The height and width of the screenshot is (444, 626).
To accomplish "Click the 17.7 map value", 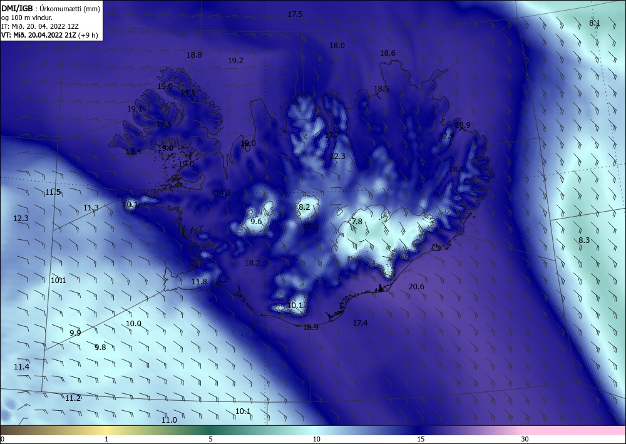I will pos(332,135).
